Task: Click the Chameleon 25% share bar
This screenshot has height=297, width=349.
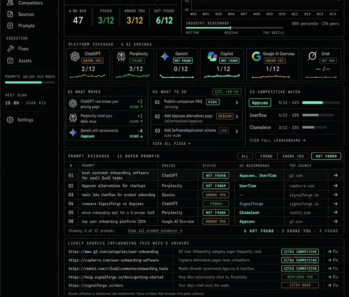Action: coord(314,128)
